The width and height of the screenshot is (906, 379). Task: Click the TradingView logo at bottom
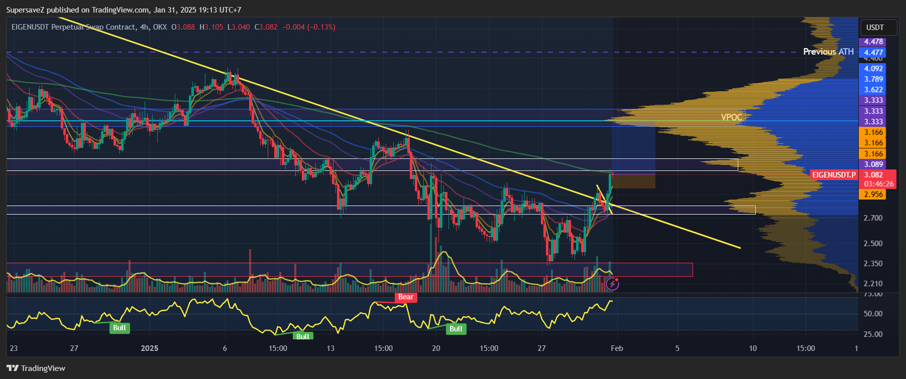[x=36, y=368]
